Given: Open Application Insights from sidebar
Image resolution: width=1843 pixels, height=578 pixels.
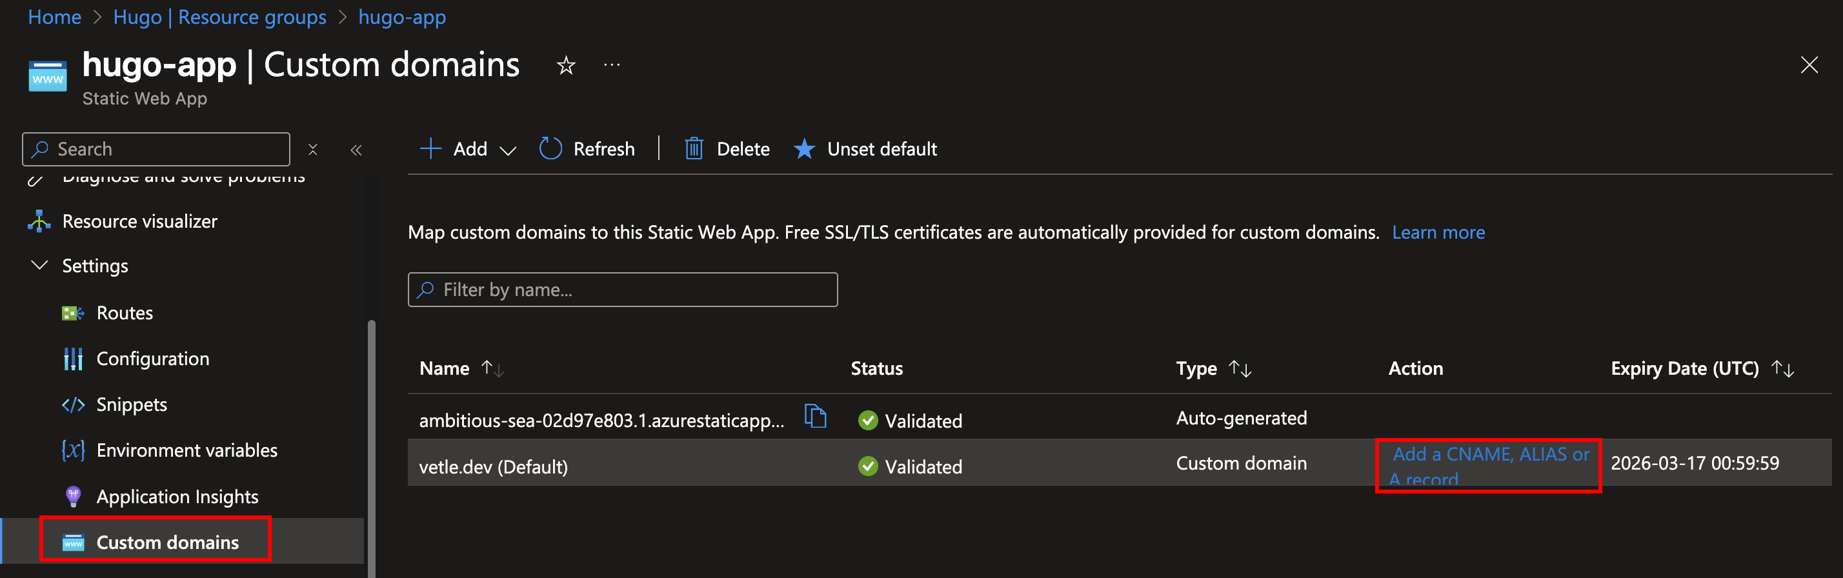Looking at the screenshot, I should click(x=177, y=497).
